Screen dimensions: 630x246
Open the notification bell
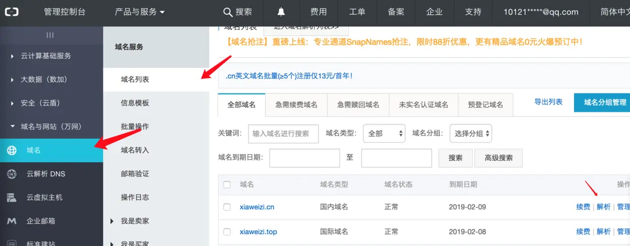[281, 12]
